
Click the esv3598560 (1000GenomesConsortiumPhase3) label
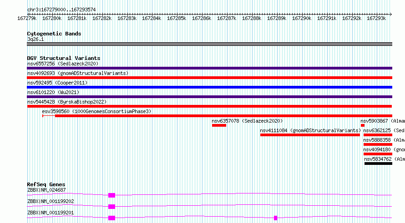[x=96, y=111]
